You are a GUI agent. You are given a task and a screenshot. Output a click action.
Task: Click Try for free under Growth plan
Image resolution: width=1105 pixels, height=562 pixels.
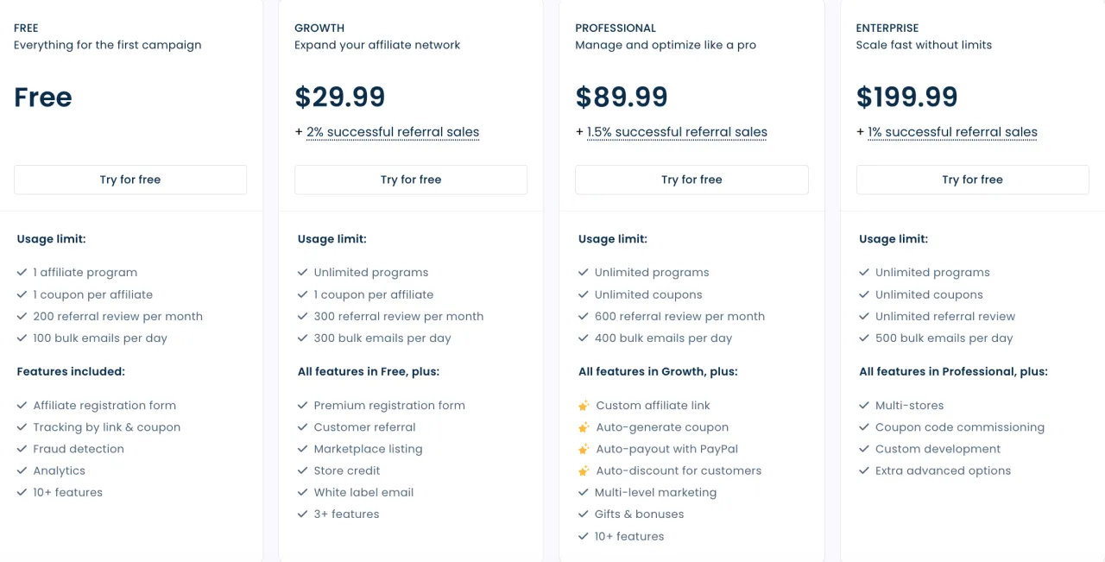pyautogui.click(x=411, y=180)
